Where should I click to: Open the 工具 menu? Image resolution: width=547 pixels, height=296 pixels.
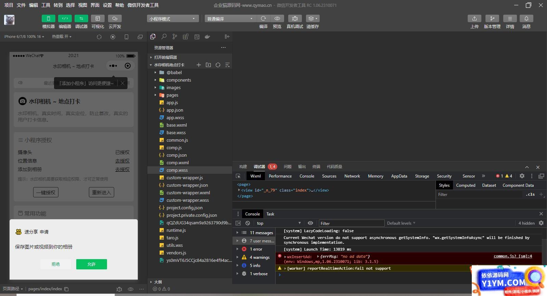pos(46,5)
